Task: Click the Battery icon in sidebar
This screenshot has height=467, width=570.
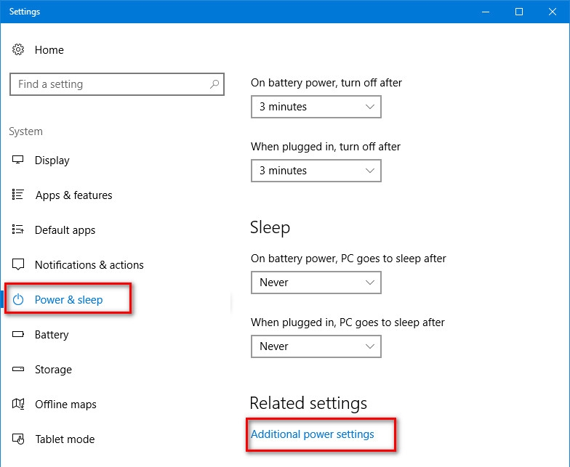Action: pos(17,334)
